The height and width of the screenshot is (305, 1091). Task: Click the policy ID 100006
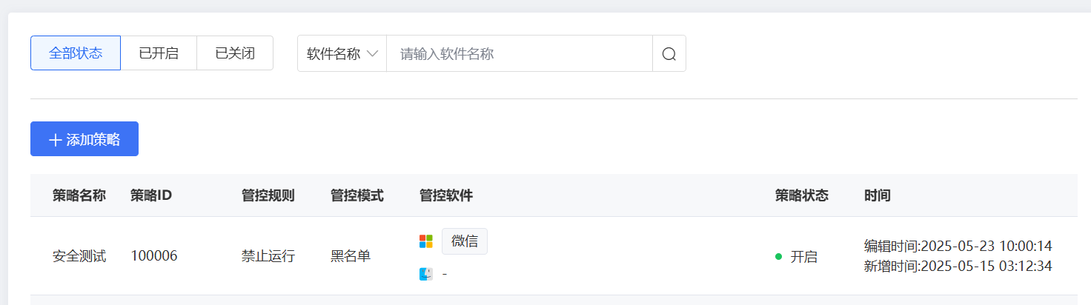(x=154, y=257)
